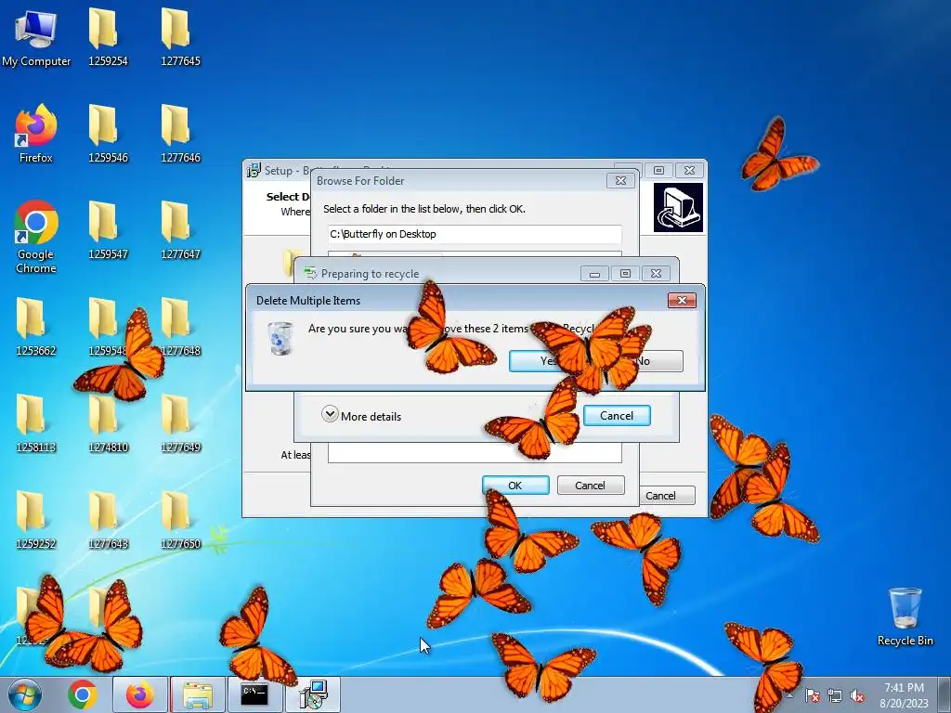Image resolution: width=951 pixels, height=713 pixels.
Task: Select folder 1277650 on the desktop
Action: coord(180,520)
